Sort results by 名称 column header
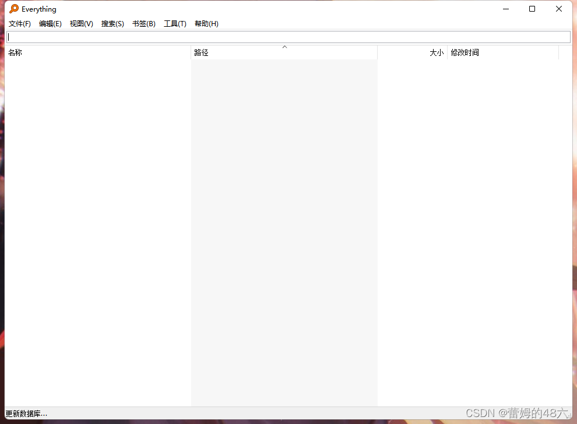 [x=98, y=52]
